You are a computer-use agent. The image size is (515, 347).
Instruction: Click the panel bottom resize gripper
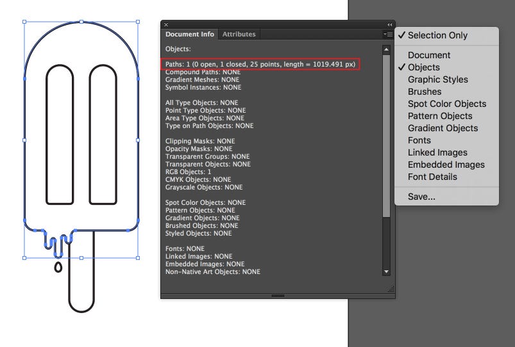278,296
